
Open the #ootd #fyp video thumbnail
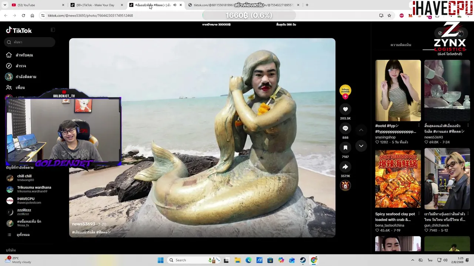[x=398, y=91]
